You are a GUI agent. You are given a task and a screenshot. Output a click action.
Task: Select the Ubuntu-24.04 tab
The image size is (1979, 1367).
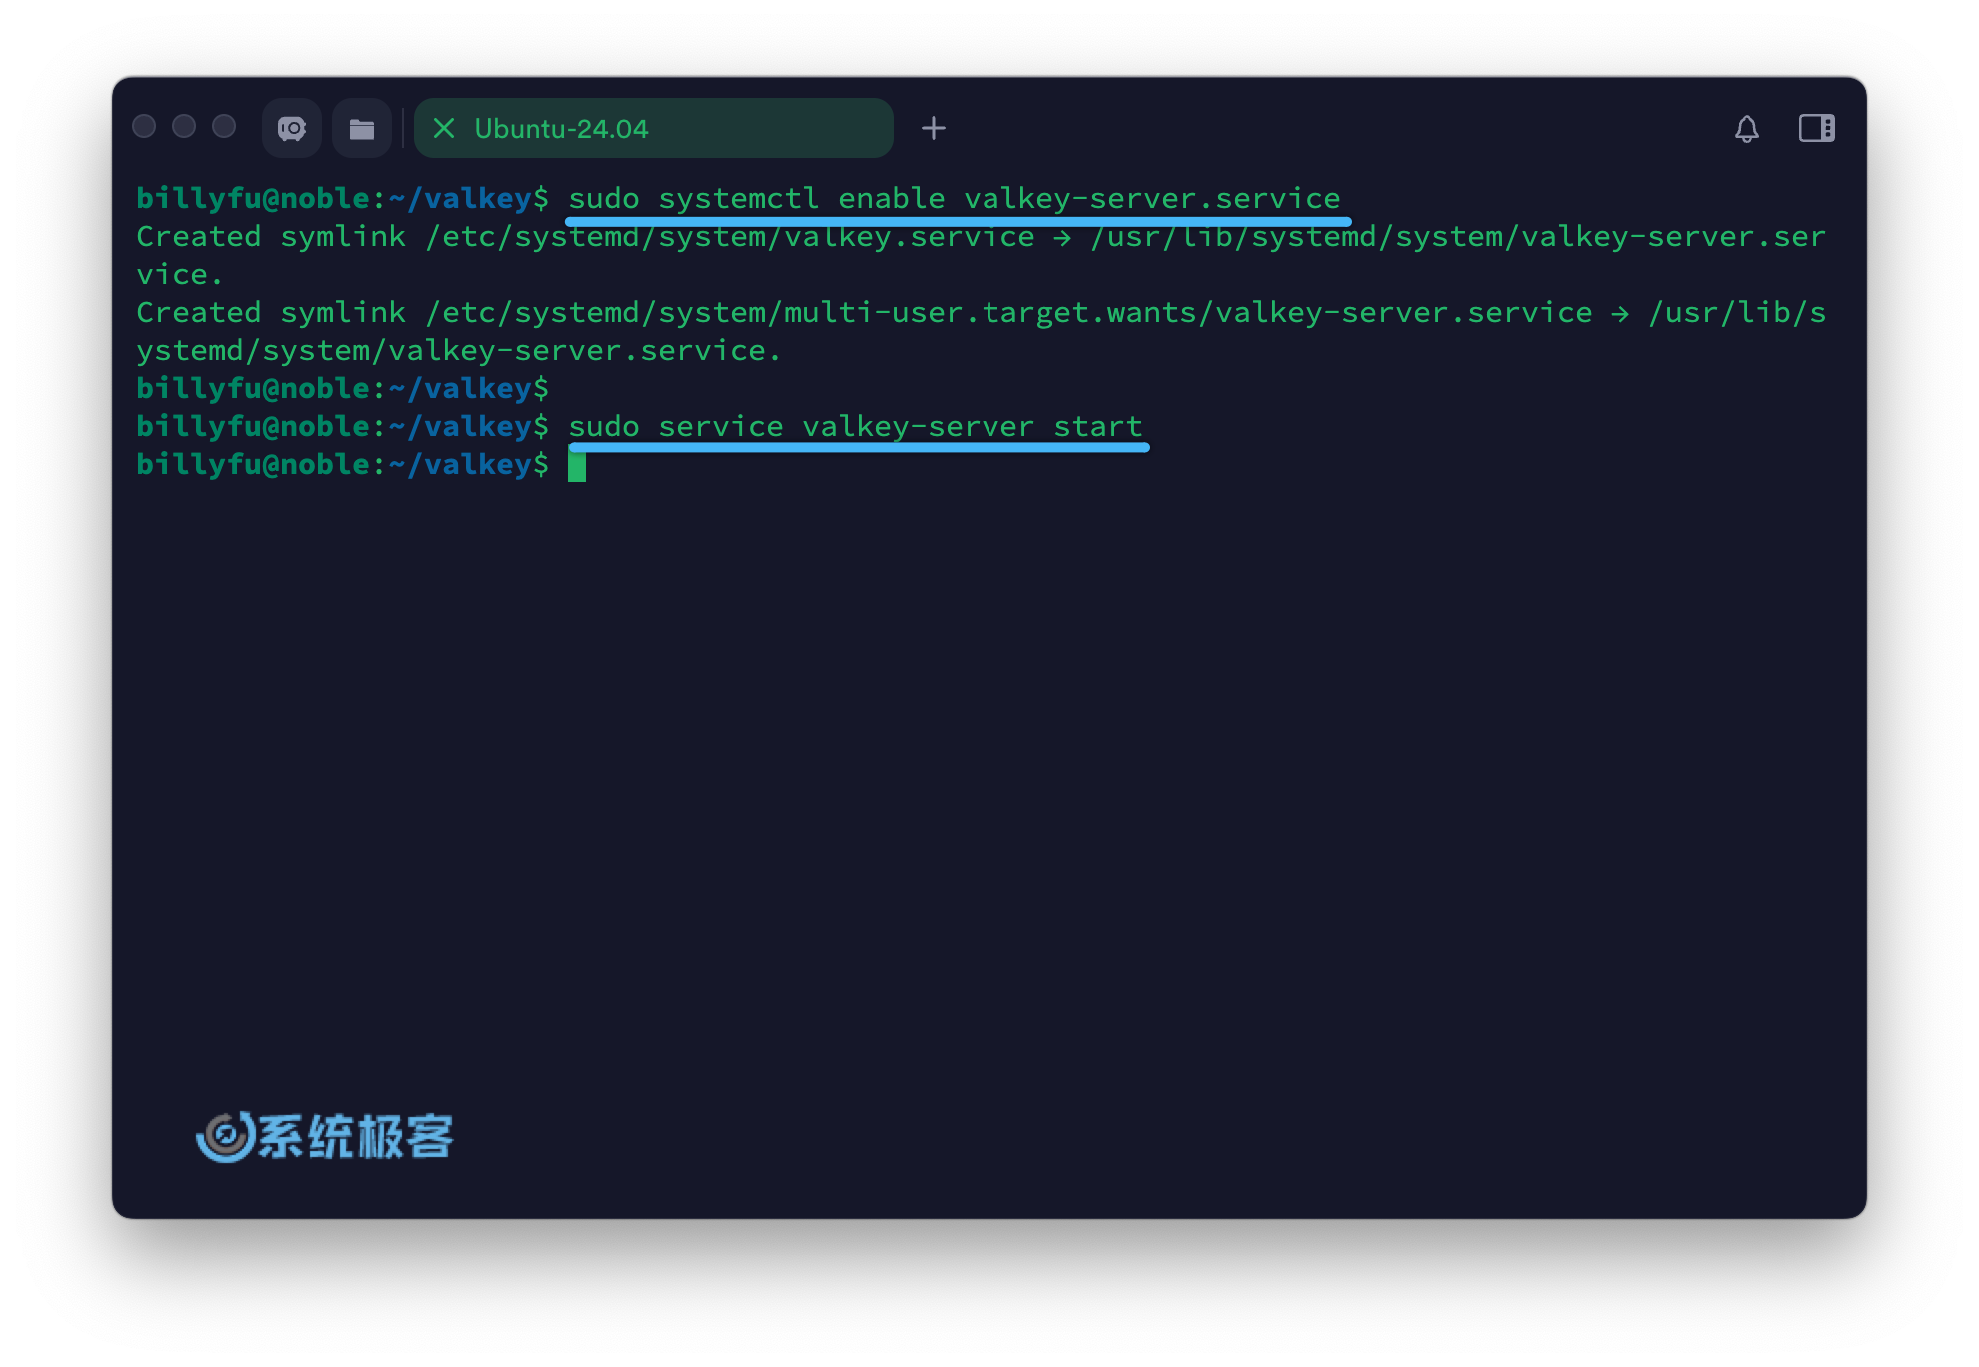click(654, 128)
